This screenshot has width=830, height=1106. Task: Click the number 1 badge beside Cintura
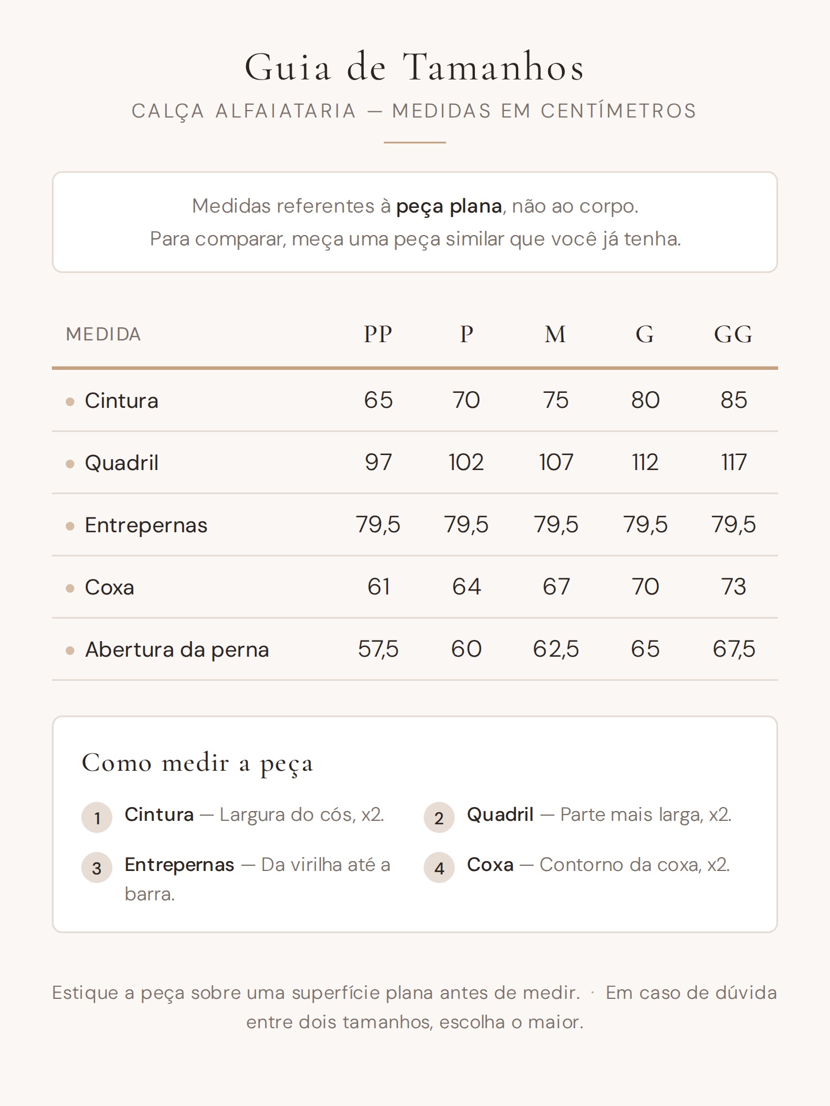(97, 817)
